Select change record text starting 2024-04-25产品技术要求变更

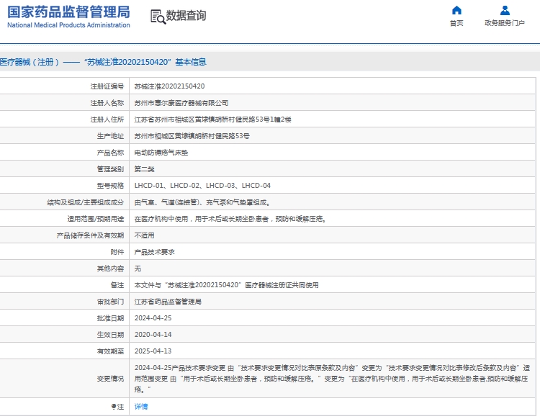click(332, 379)
